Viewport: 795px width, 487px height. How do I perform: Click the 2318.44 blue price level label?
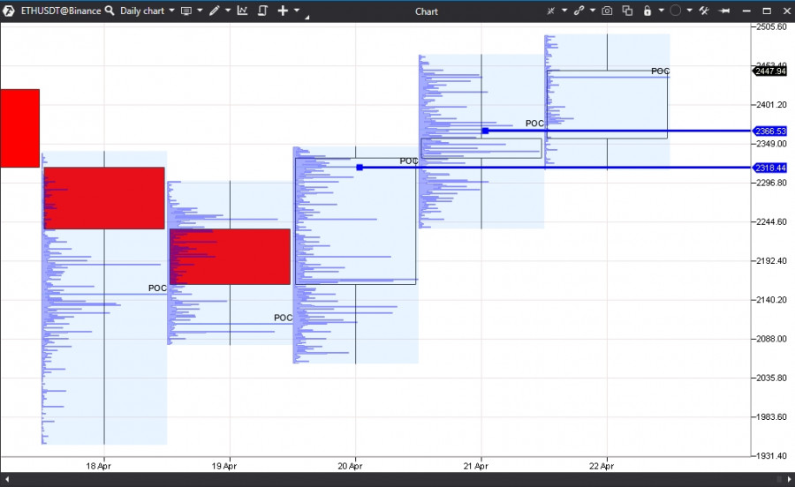point(770,168)
